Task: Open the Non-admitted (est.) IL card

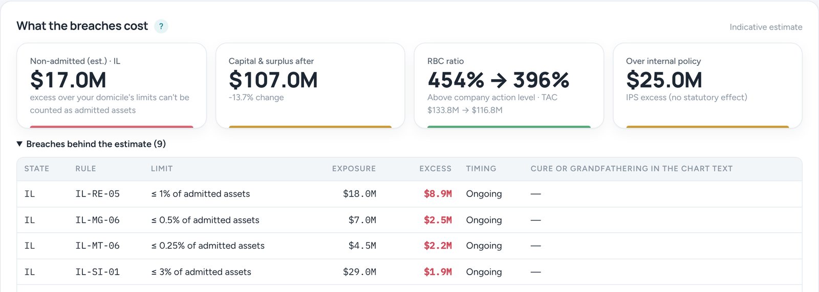Action: pos(112,85)
